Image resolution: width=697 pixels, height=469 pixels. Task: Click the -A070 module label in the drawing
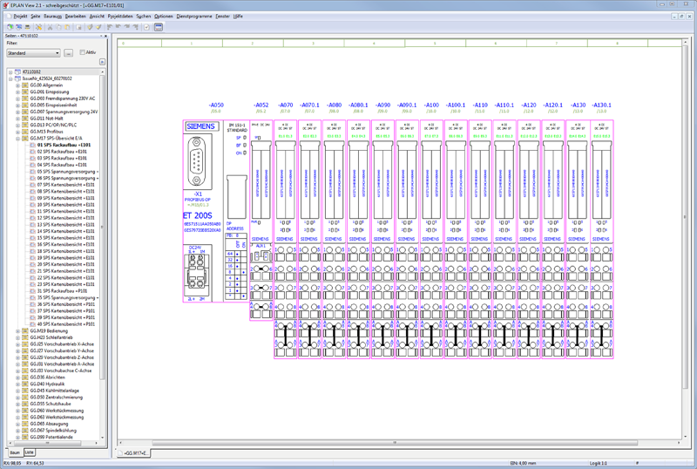286,105
